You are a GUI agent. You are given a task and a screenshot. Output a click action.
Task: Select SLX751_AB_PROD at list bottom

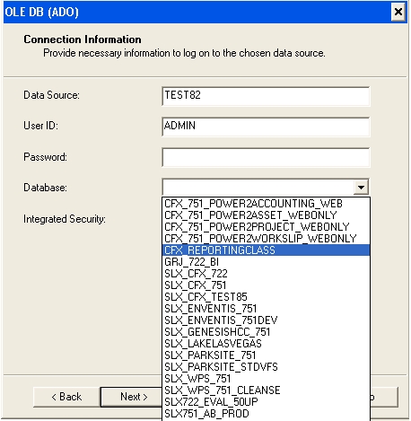[x=266, y=414]
